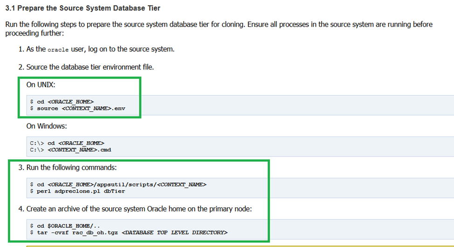Click the "<DATABASE TOP LEVEL DIRECTORY>" placeholder

(174, 232)
